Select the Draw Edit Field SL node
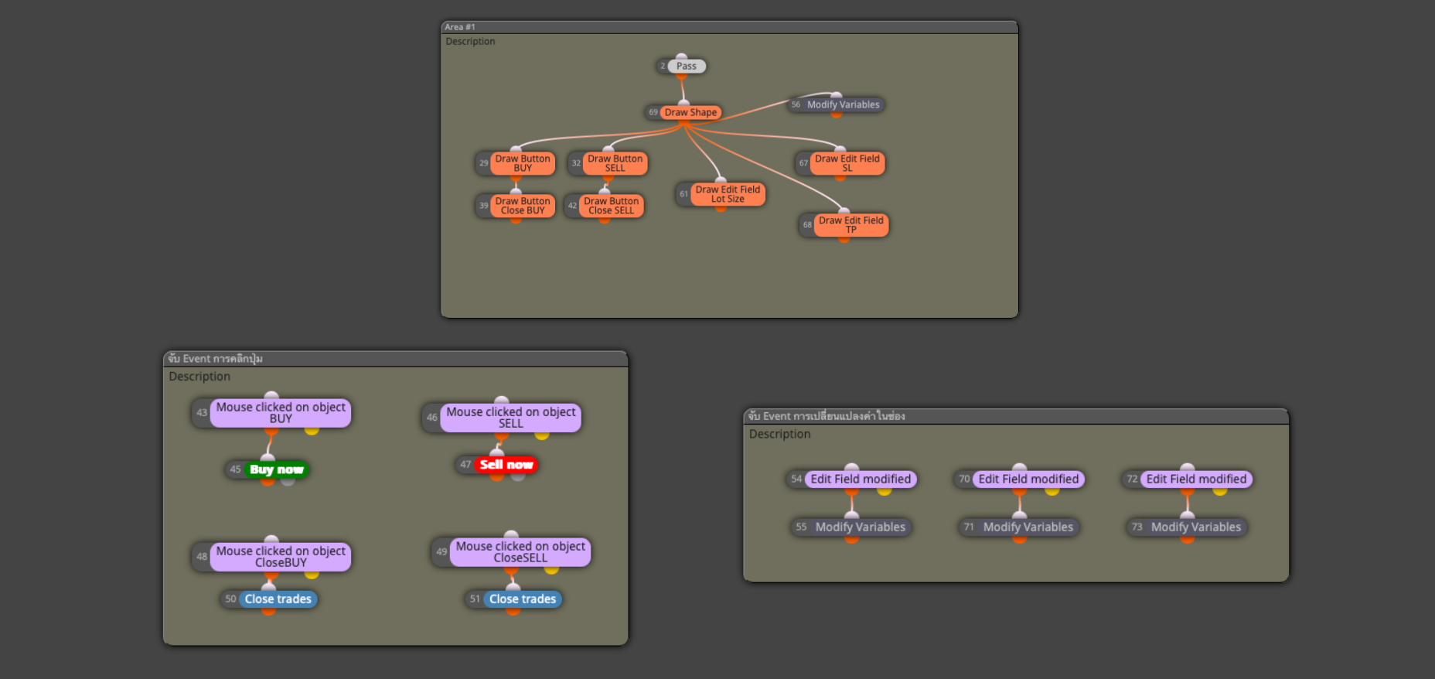The width and height of the screenshot is (1435, 679). coord(847,163)
